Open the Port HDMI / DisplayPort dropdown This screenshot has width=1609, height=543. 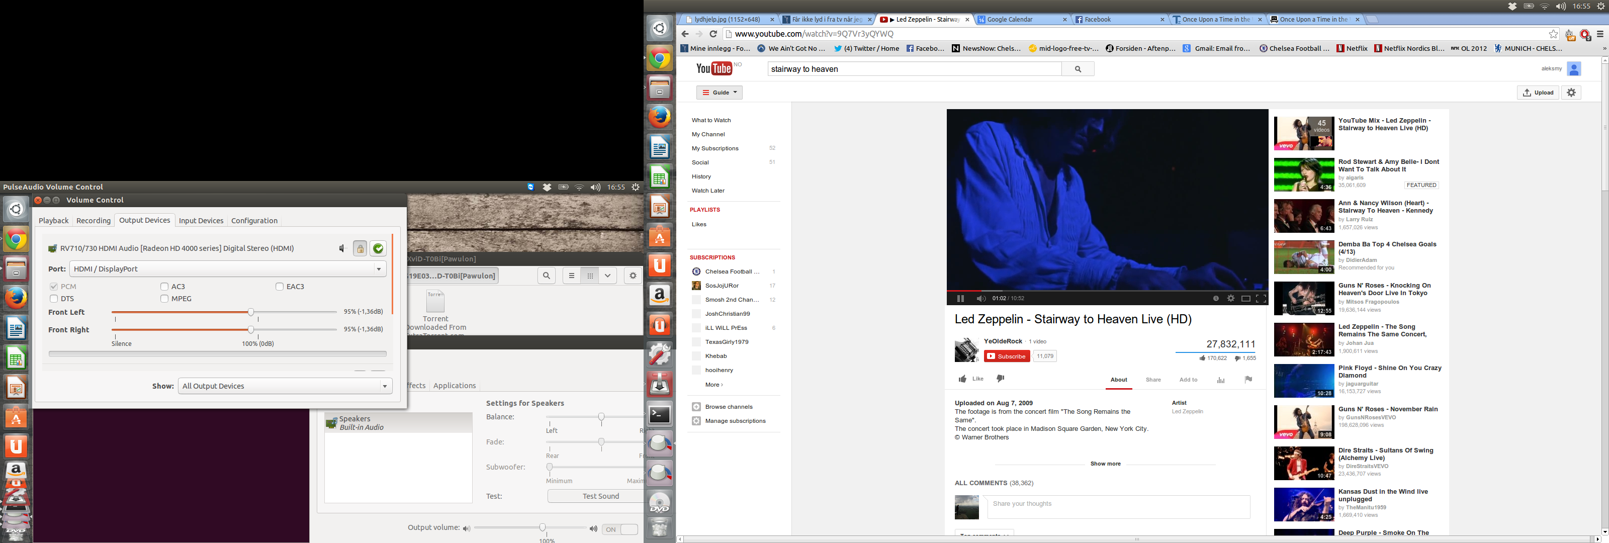pyautogui.click(x=228, y=268)
